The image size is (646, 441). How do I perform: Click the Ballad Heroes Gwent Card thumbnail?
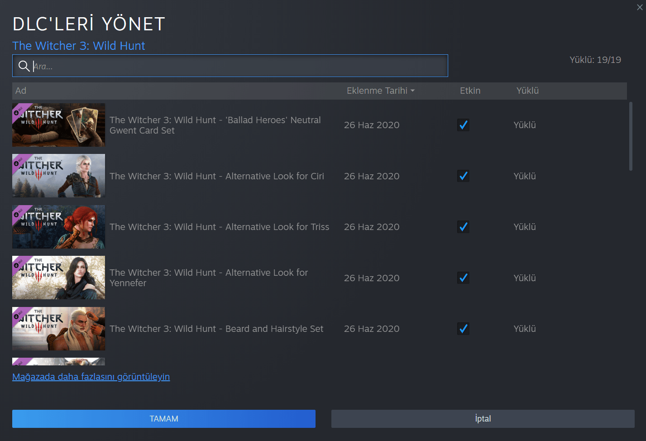58,125
